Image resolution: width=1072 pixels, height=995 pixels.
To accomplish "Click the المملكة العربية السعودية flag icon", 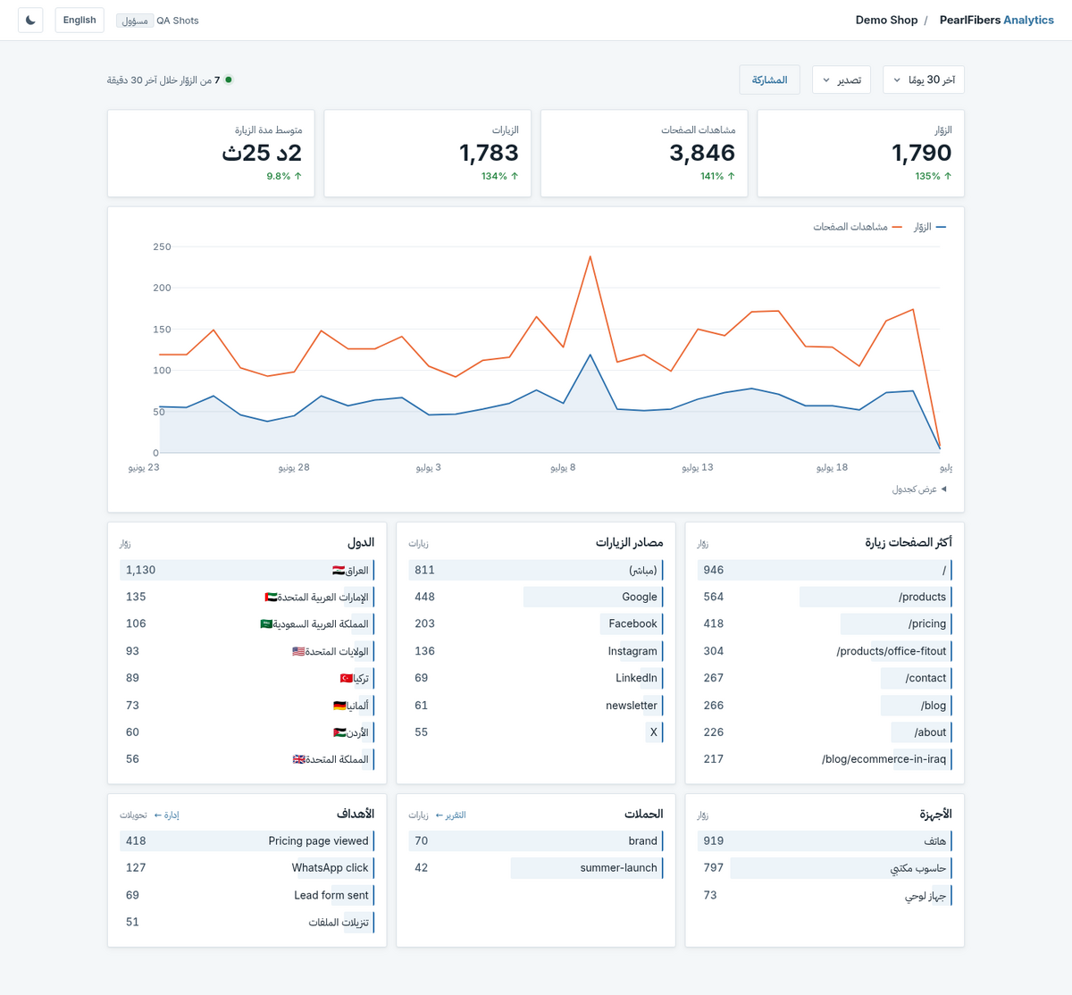I will coord(266,623).
